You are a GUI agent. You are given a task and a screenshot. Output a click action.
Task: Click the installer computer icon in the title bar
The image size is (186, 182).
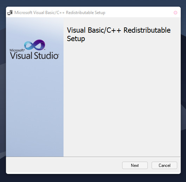point(10,13)
